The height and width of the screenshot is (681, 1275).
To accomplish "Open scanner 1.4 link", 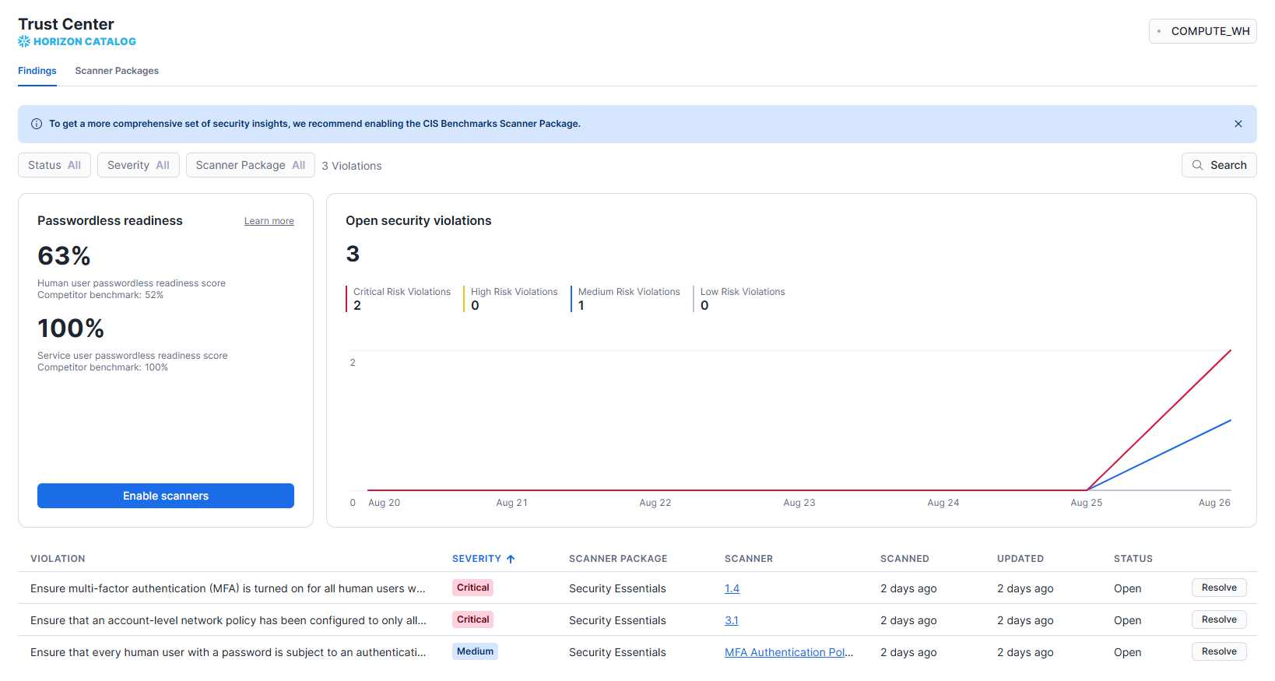I will click(732, 588).
